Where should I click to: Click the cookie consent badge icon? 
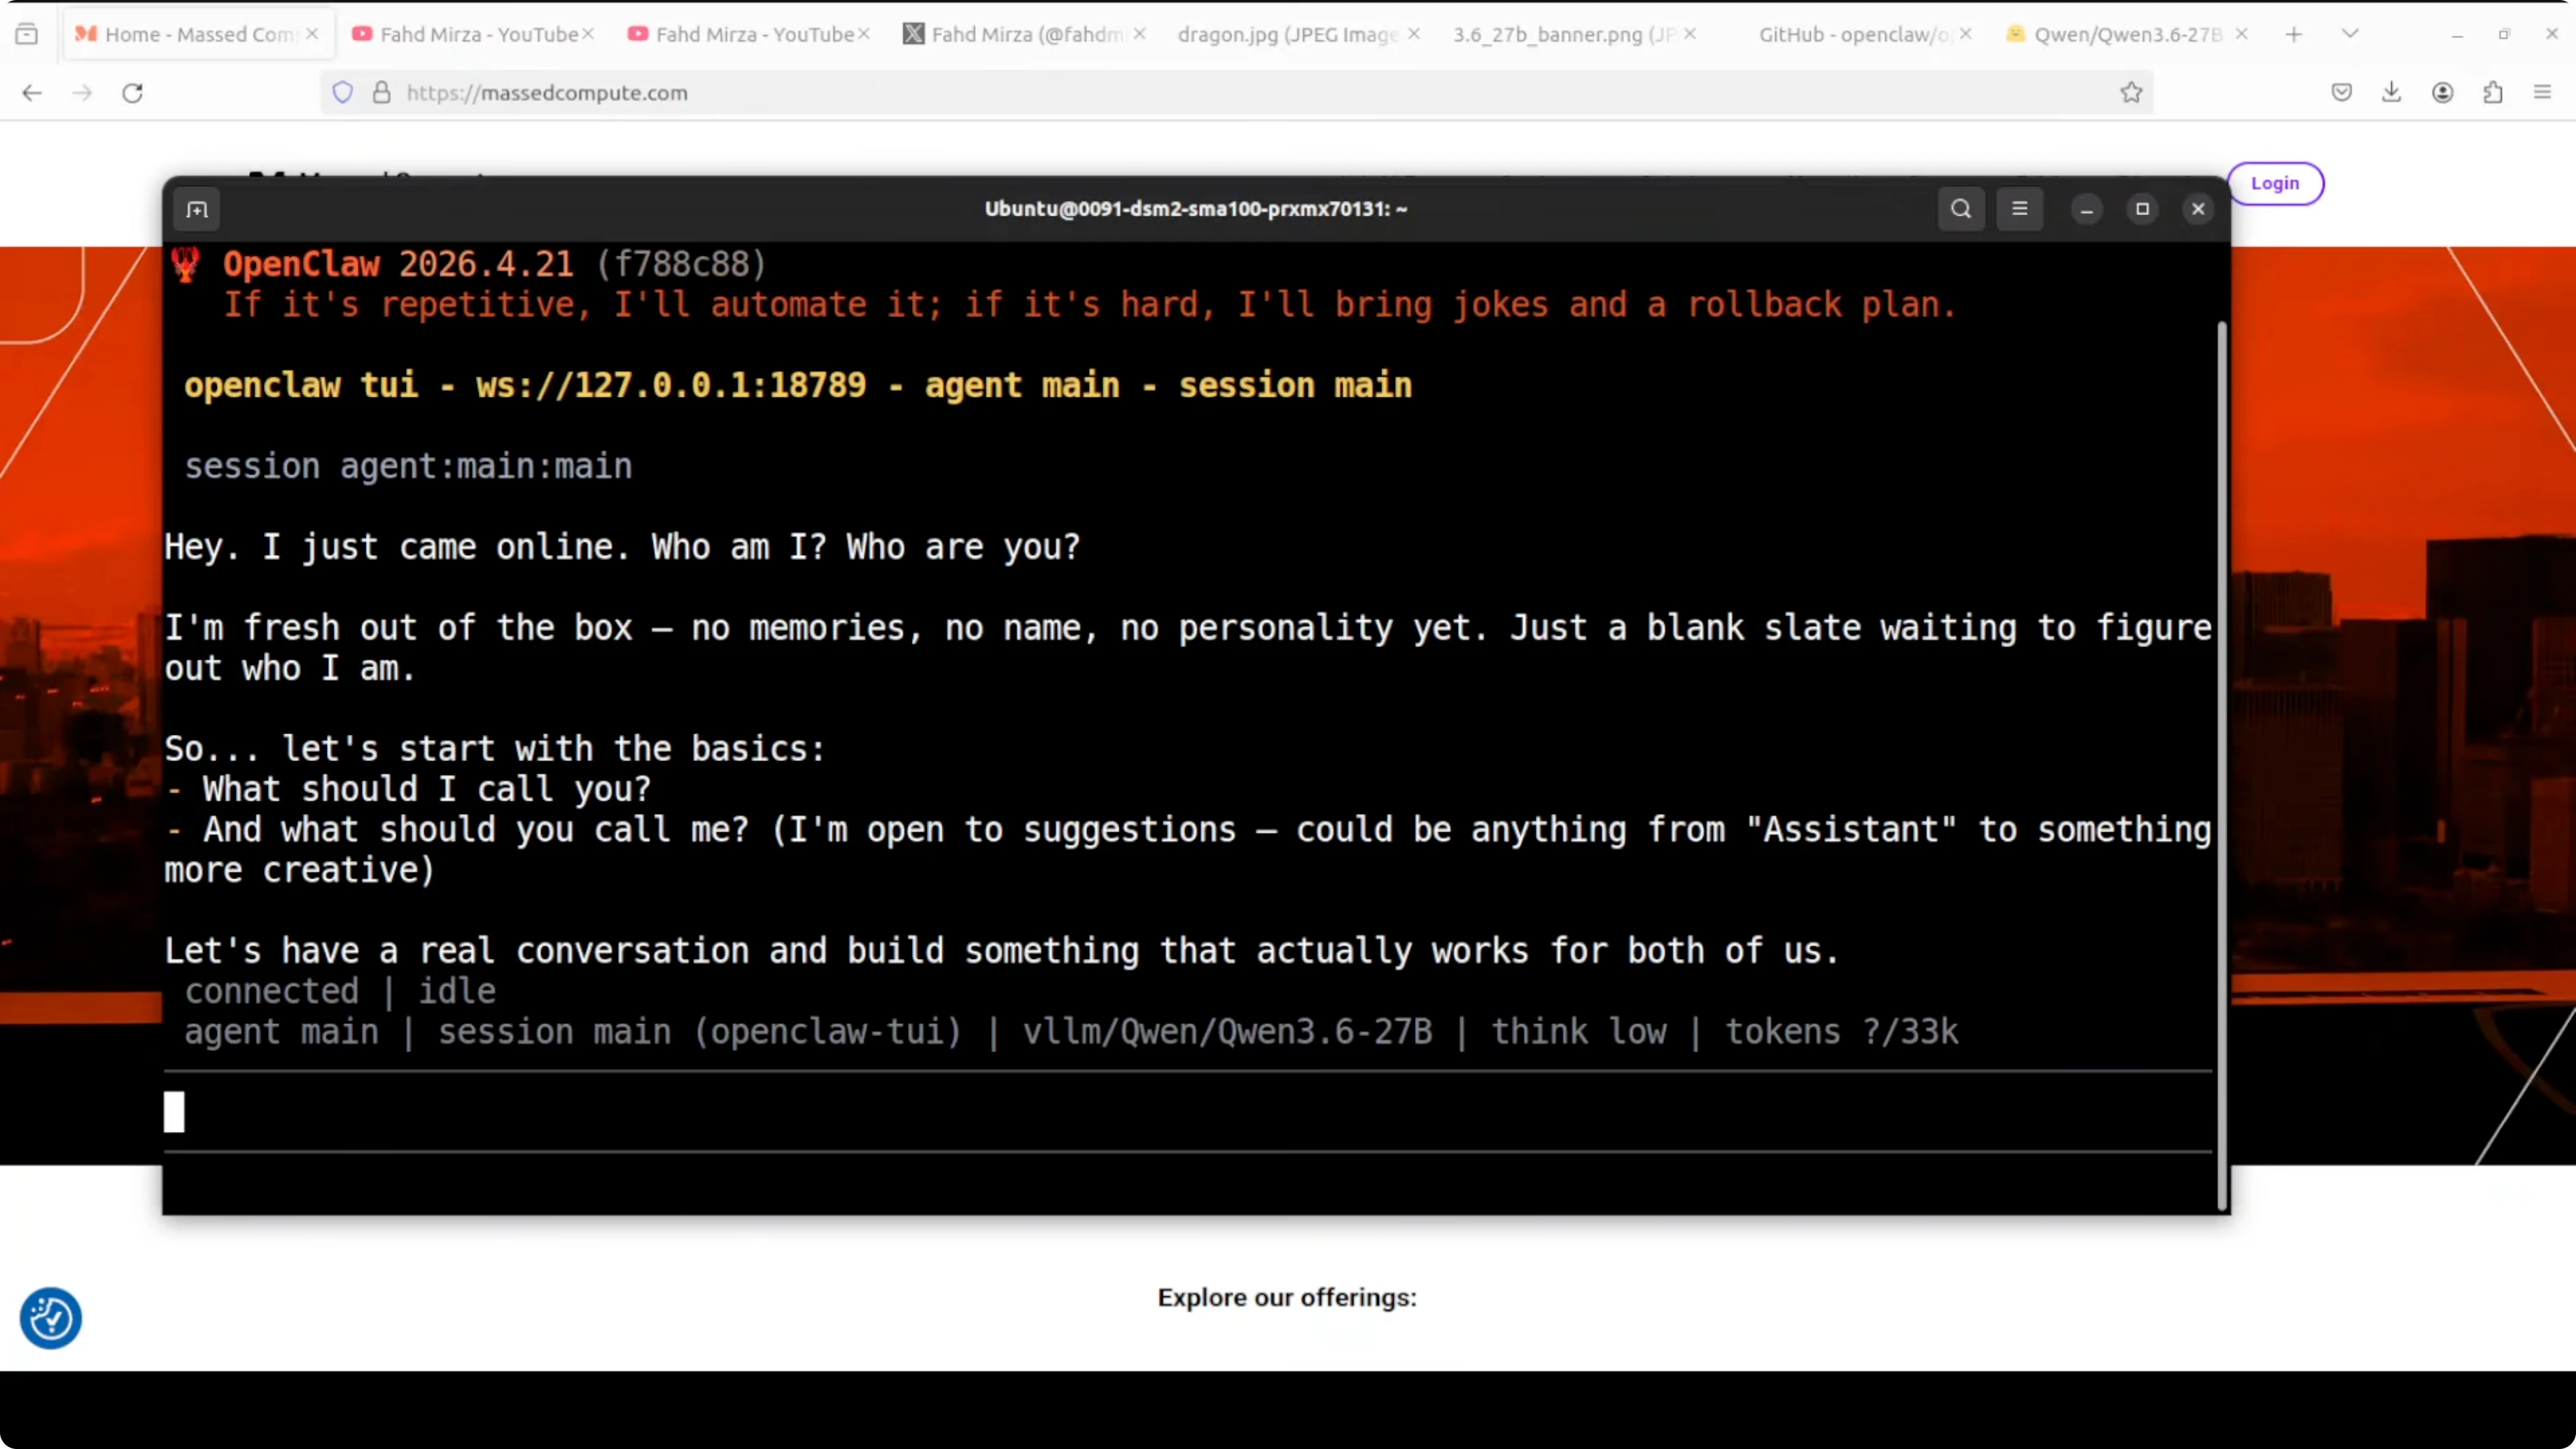tap(50, 1318)
